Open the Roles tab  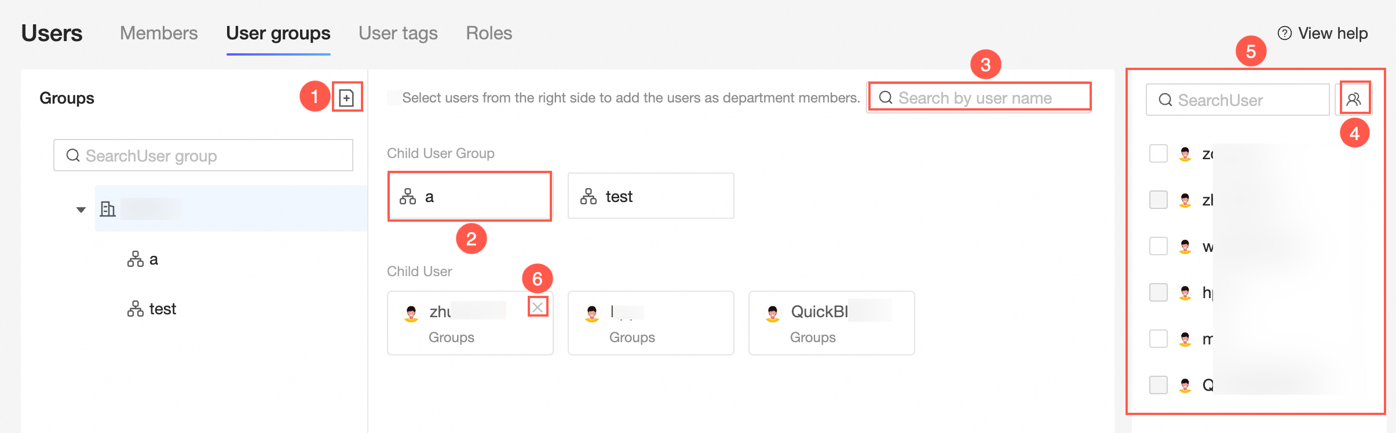pos(489,34)
